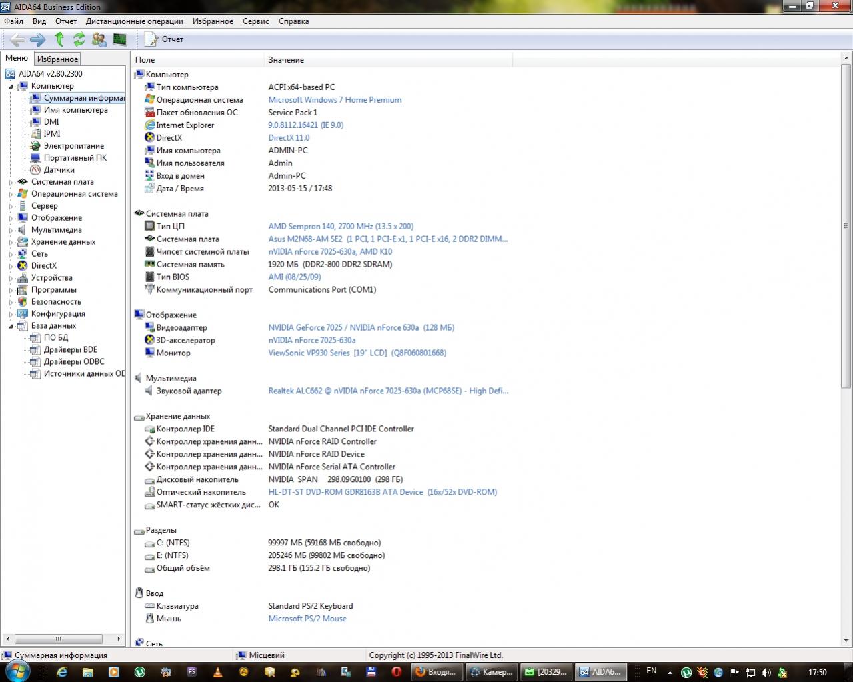Switch to the Избранное tab in the sidebar
Image resolution: width=853 pixels, height=682 pixels.
click(57, 59)
